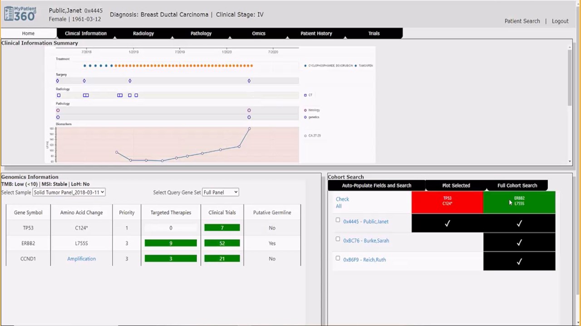Open the Omics tab

[259, 34]
